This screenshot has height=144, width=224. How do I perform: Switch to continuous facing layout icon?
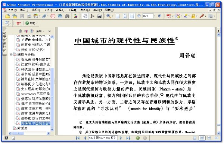point(209,138)
